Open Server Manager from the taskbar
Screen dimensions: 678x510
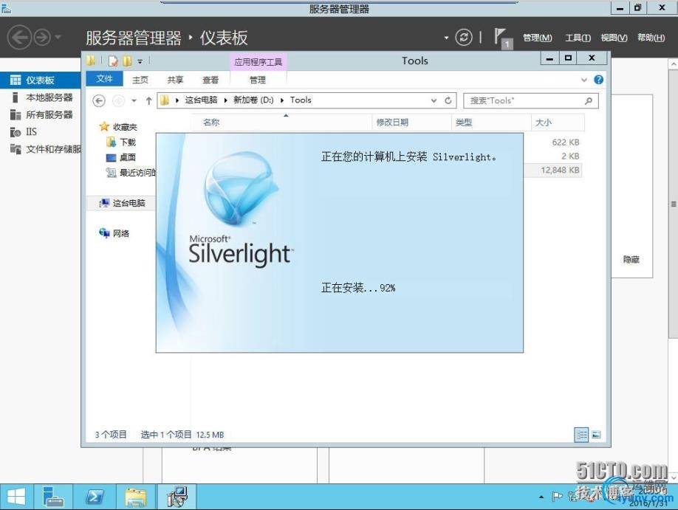point(54,497)
